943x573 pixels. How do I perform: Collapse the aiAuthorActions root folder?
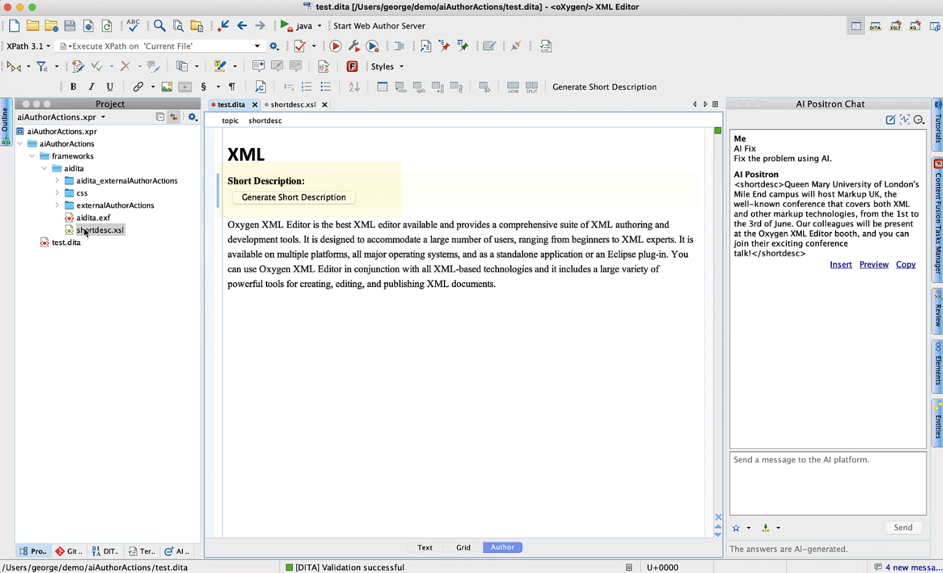[20, 144]
